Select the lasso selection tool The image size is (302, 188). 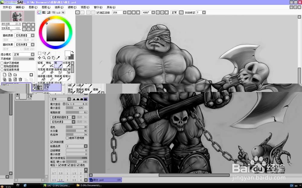[44, 53]
